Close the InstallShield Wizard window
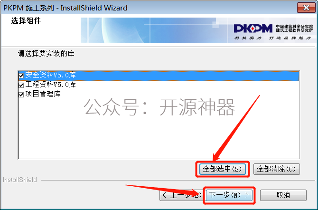 click(x=307, y=8)
